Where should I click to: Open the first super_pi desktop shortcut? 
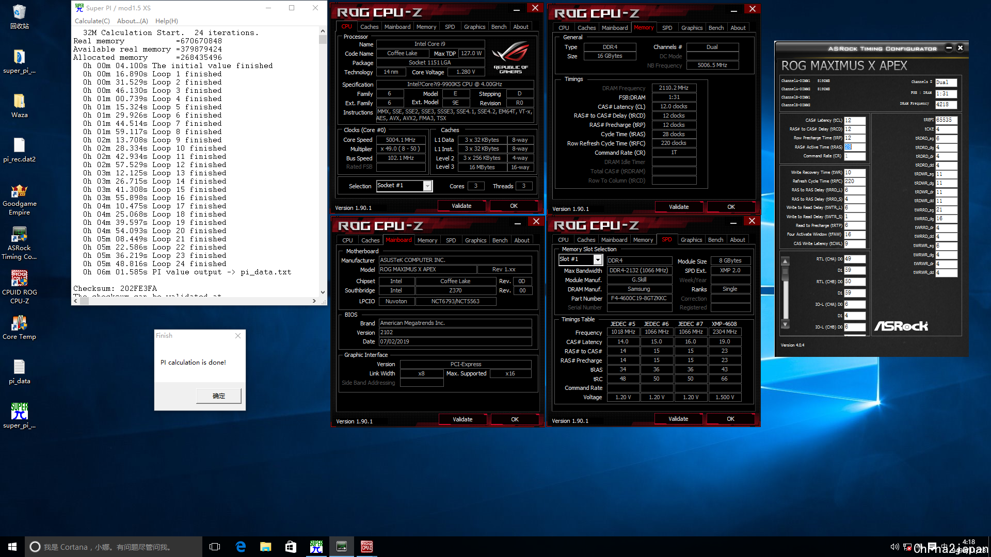click(x=19, y=62)
